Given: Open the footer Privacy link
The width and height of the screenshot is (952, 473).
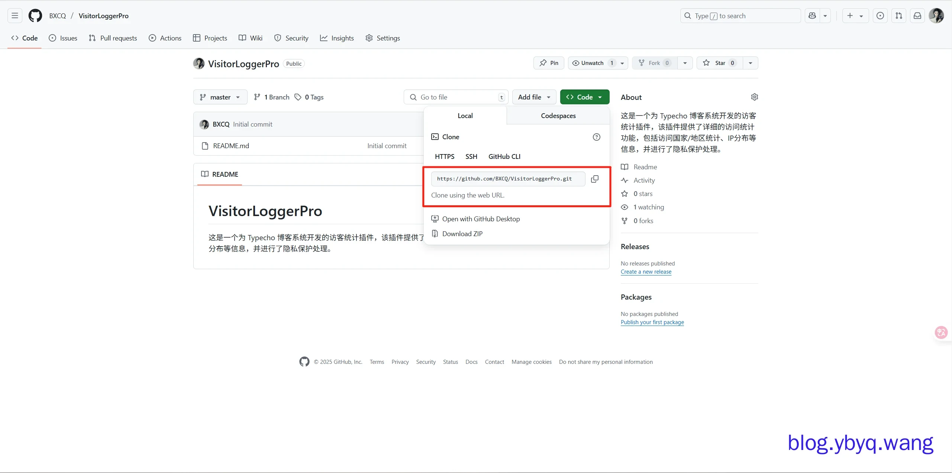Looking at the screenshot, I should (x=400, y=362).
